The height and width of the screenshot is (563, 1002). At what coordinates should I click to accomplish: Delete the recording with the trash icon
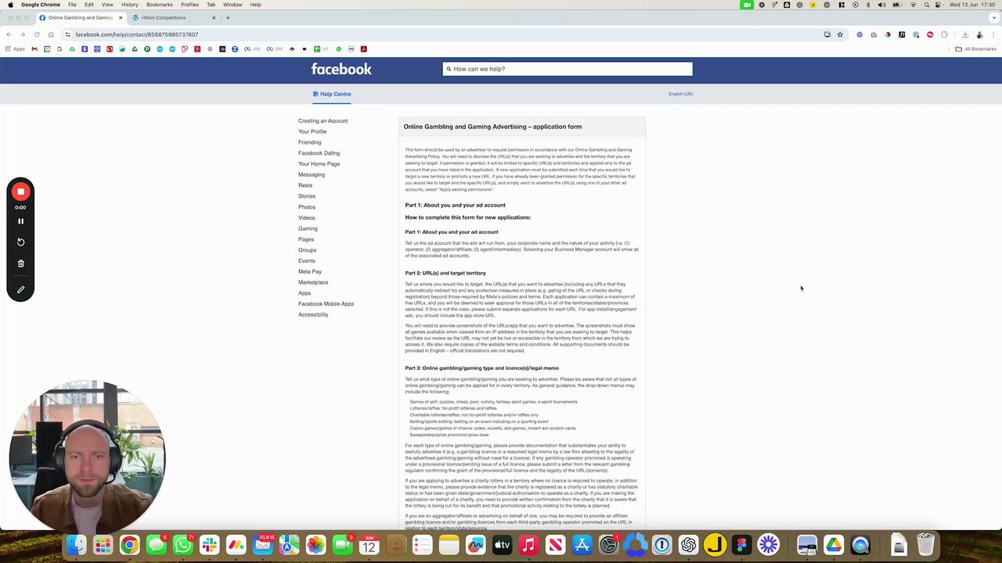[x=21, y=264]
